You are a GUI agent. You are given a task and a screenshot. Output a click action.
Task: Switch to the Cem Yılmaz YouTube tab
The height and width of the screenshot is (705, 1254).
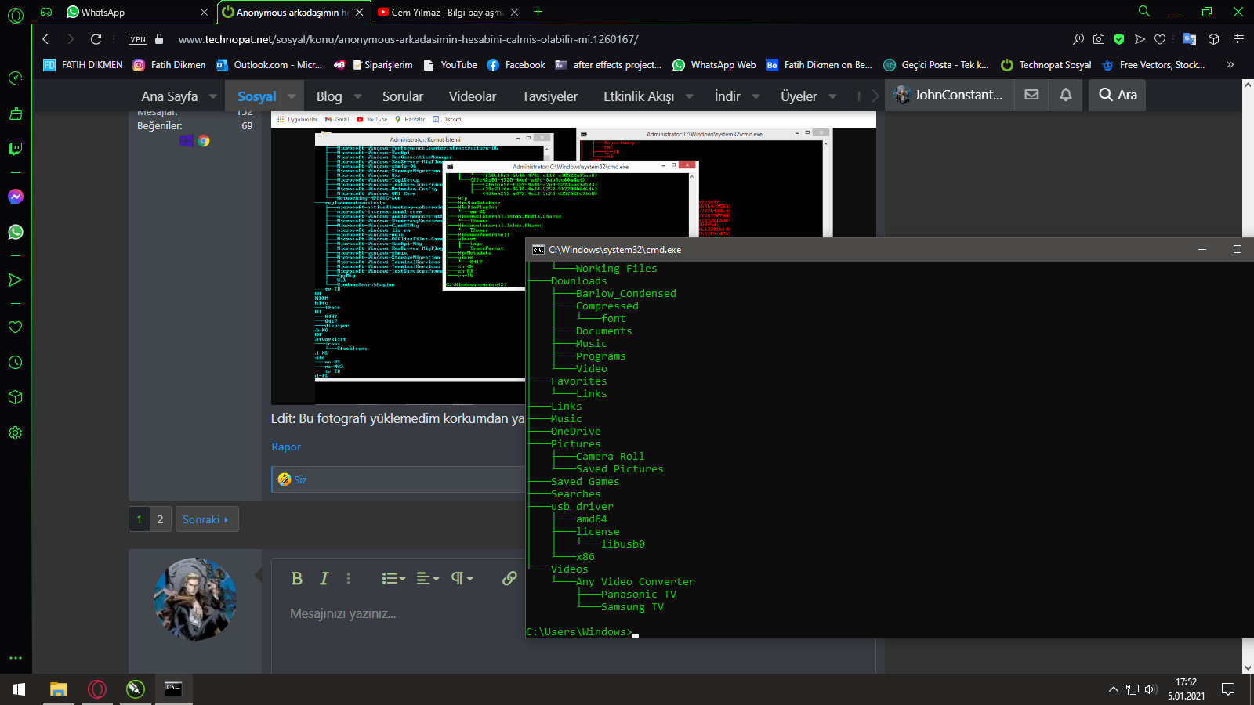click(440, 13)
